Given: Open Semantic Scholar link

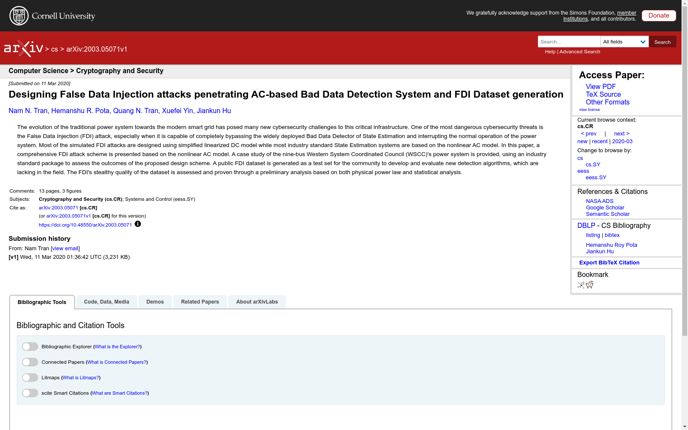Looking at the screenshot, I should click(x=608, y=214).
